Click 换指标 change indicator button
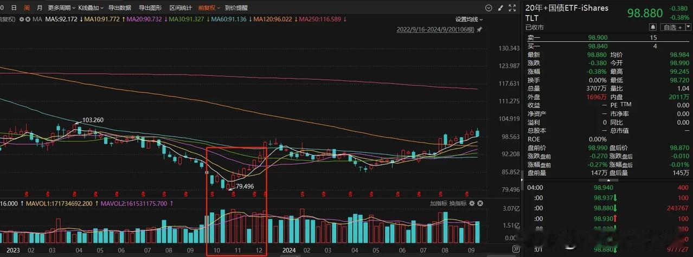 tap(458, 203)
